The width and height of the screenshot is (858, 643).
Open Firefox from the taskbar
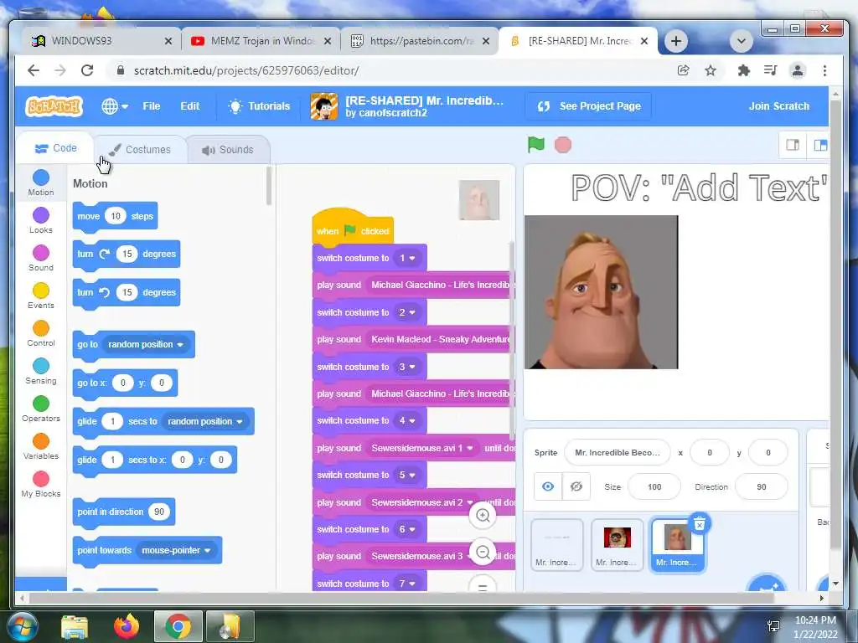coord(127,626)
